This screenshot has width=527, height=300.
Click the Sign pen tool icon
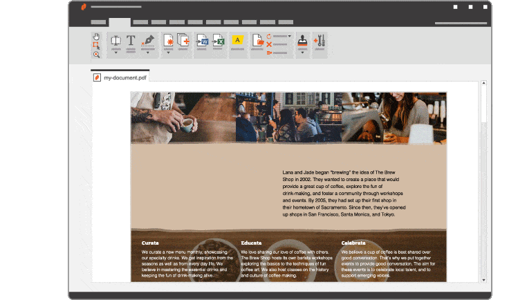pyautogui.click(x=148, y=40)
